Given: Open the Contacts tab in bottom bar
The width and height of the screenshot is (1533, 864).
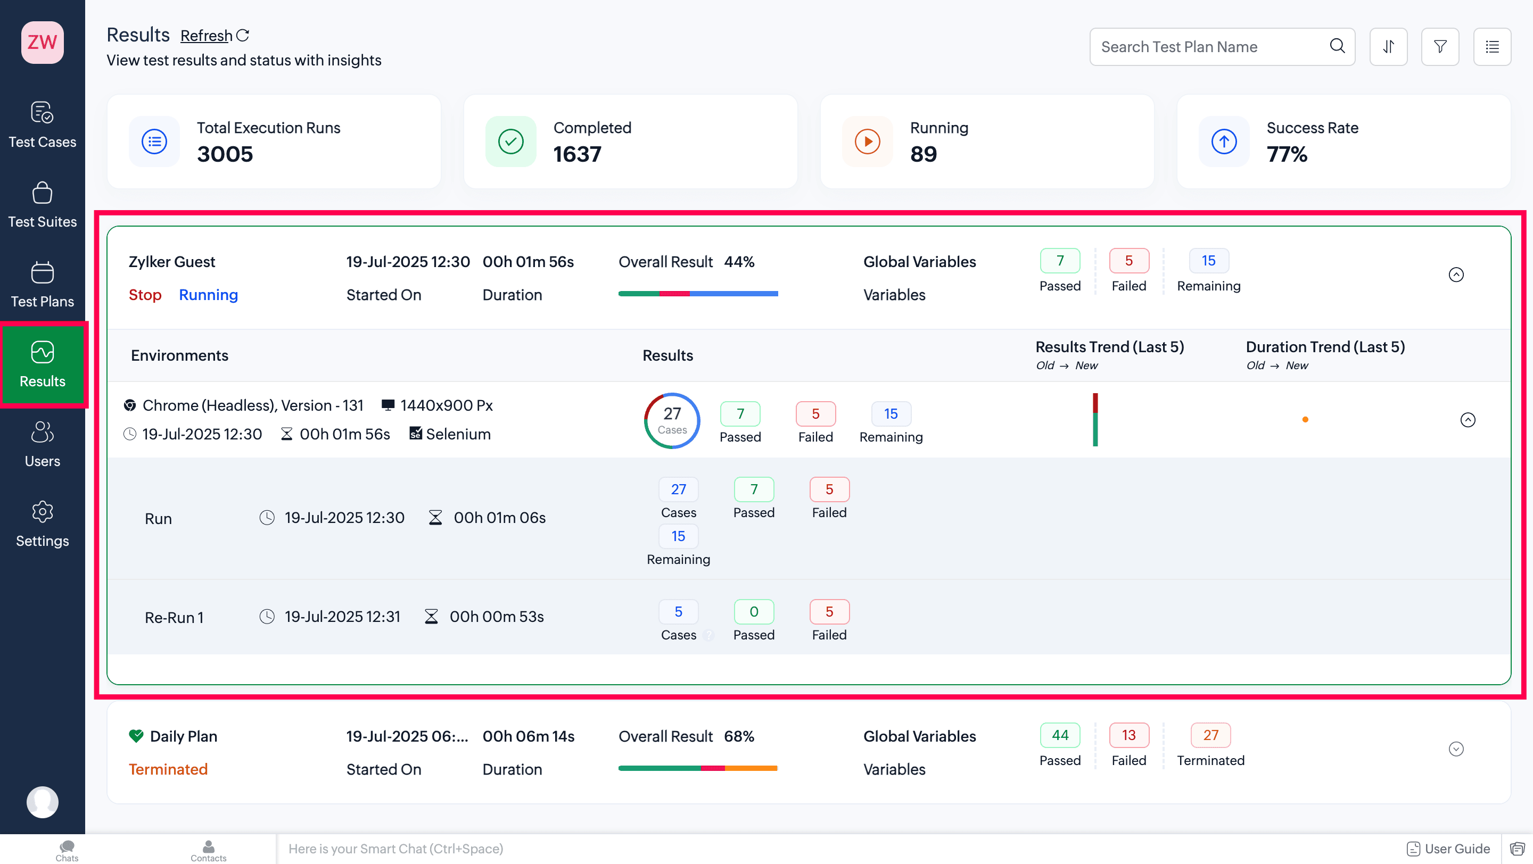Looking at the screenshot, I should point(208,850).
